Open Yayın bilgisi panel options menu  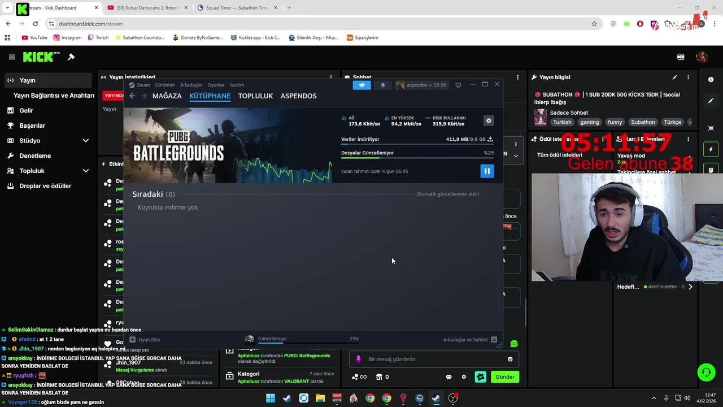[688, 77]
